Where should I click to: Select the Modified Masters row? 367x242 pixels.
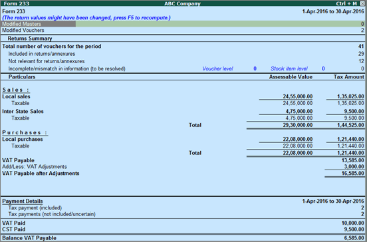183,24
